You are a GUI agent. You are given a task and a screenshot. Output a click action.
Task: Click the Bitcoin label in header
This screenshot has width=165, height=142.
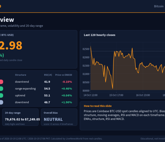tap(159, 6)
